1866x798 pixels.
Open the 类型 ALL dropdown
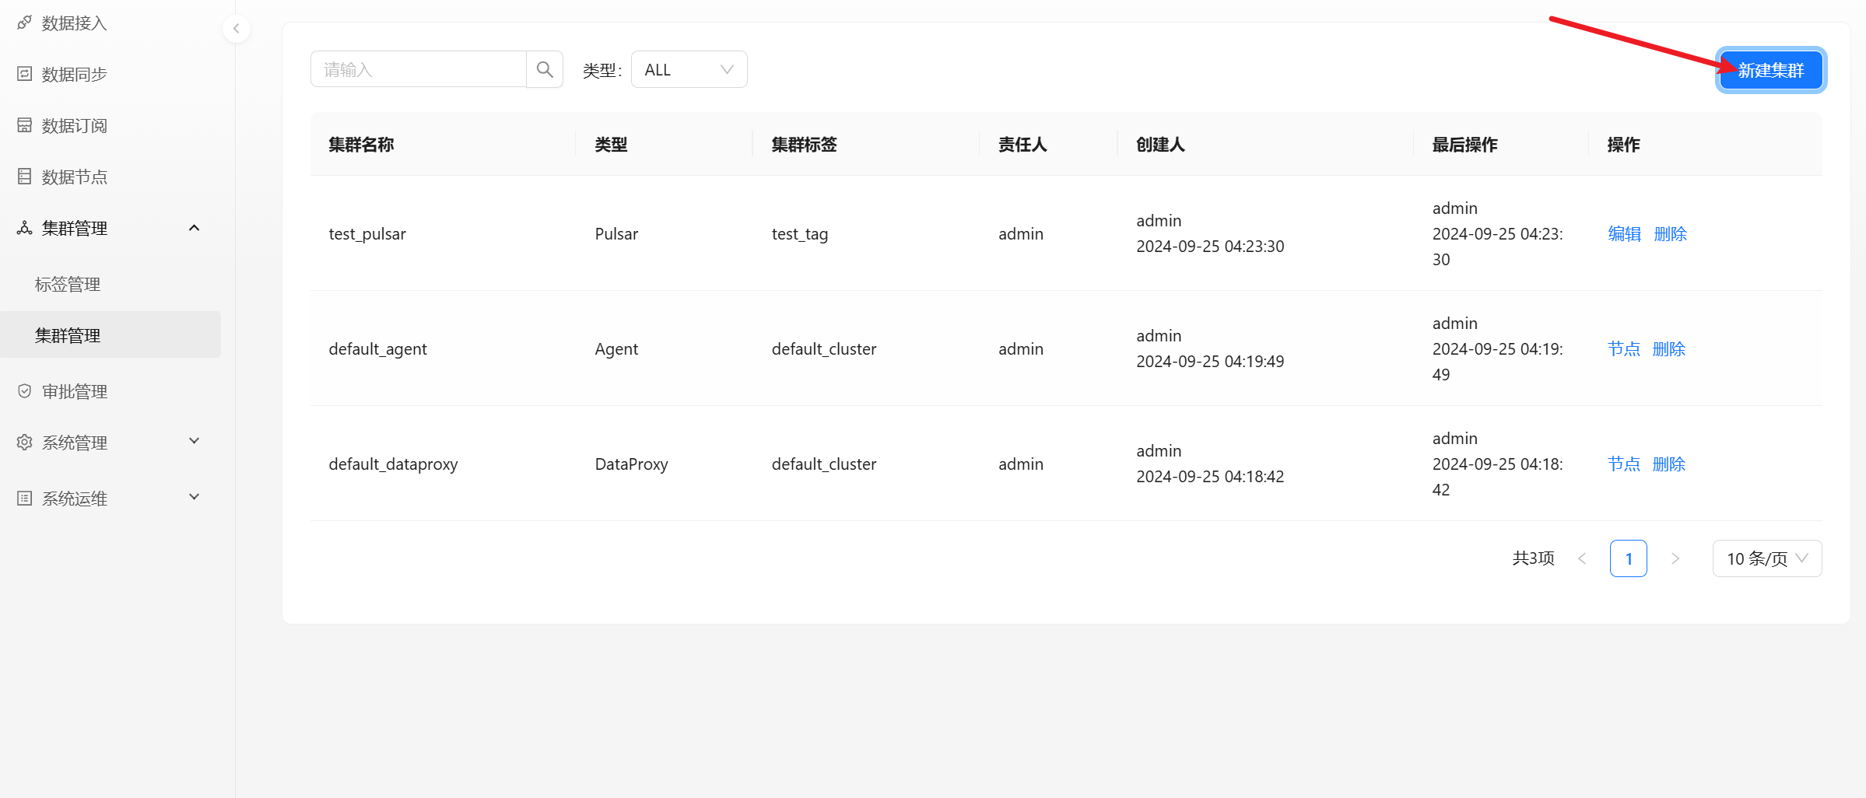coord(689,70)
